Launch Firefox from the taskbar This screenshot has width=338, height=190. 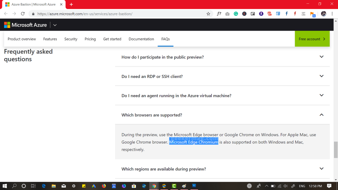[x=104, y=186]
